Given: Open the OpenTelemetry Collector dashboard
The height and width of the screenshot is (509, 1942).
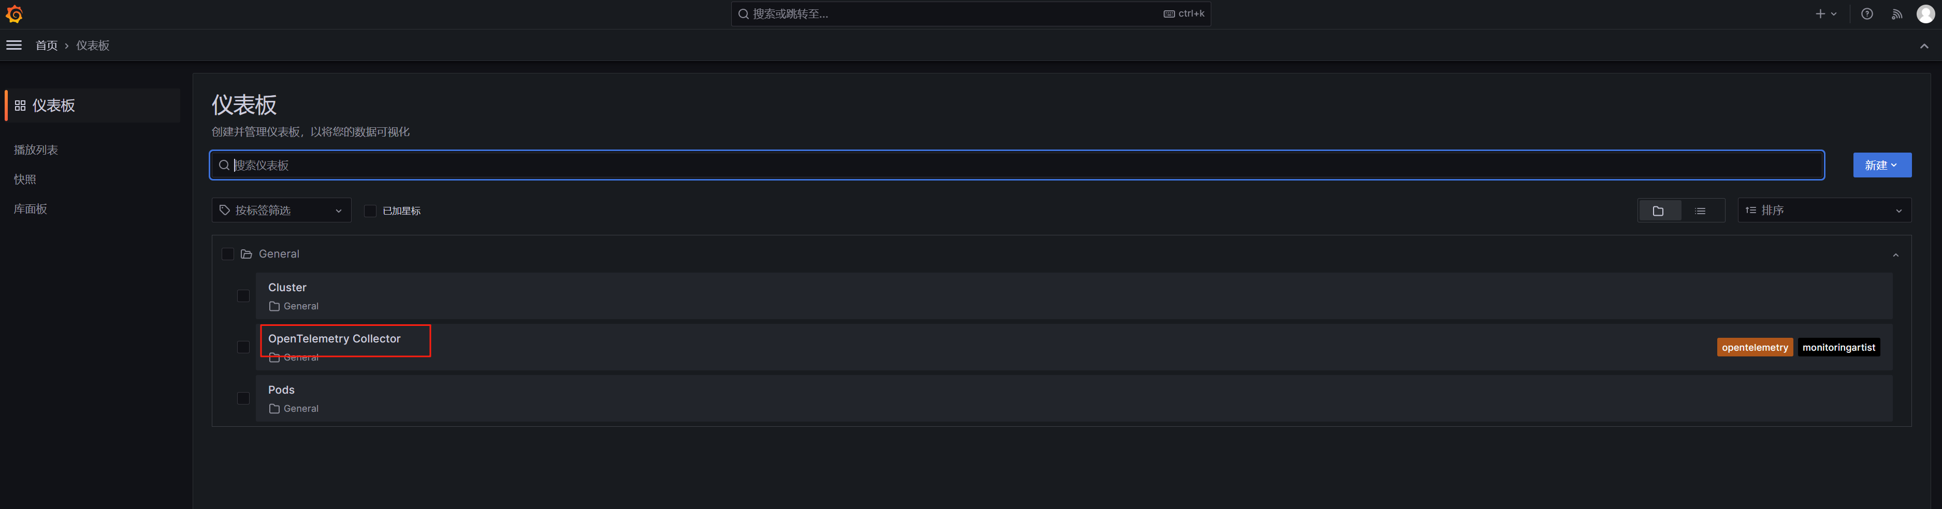Looking at the screenshot, I should coord(334,339).
